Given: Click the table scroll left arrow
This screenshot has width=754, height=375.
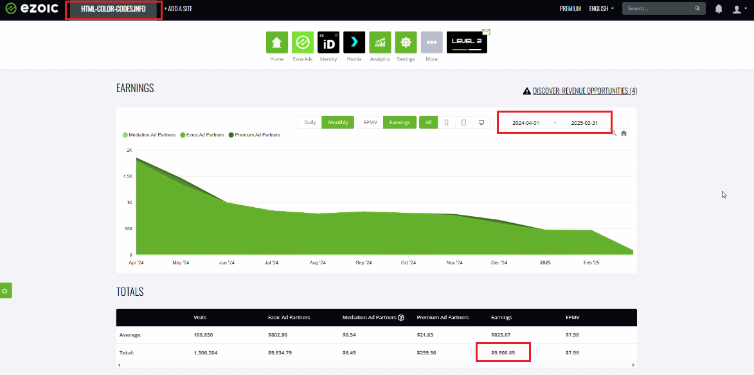Looking at the screenshot, I should 120,365.
